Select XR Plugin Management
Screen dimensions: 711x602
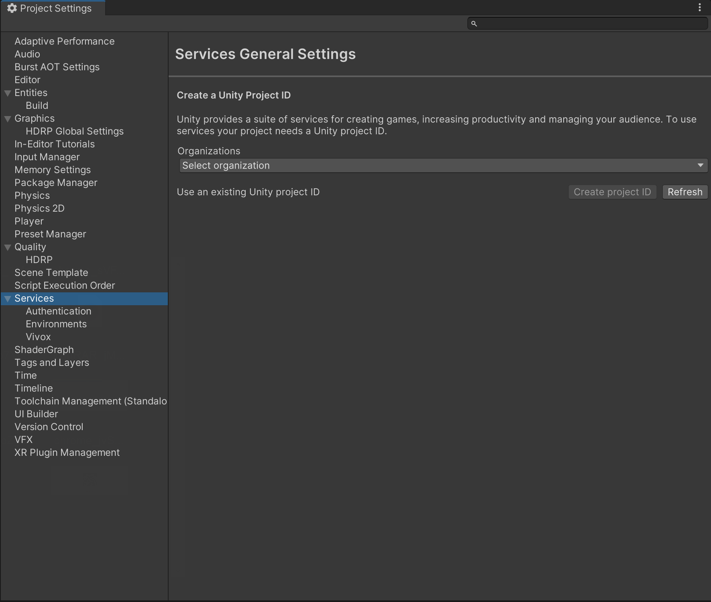point(67,453)
